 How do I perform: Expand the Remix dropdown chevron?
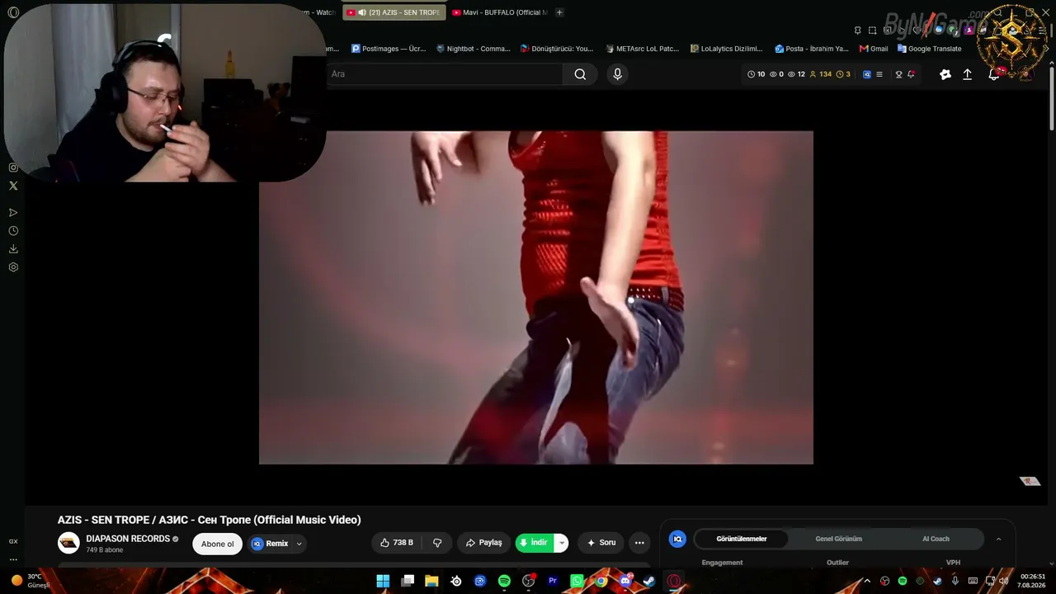point(299,544)
